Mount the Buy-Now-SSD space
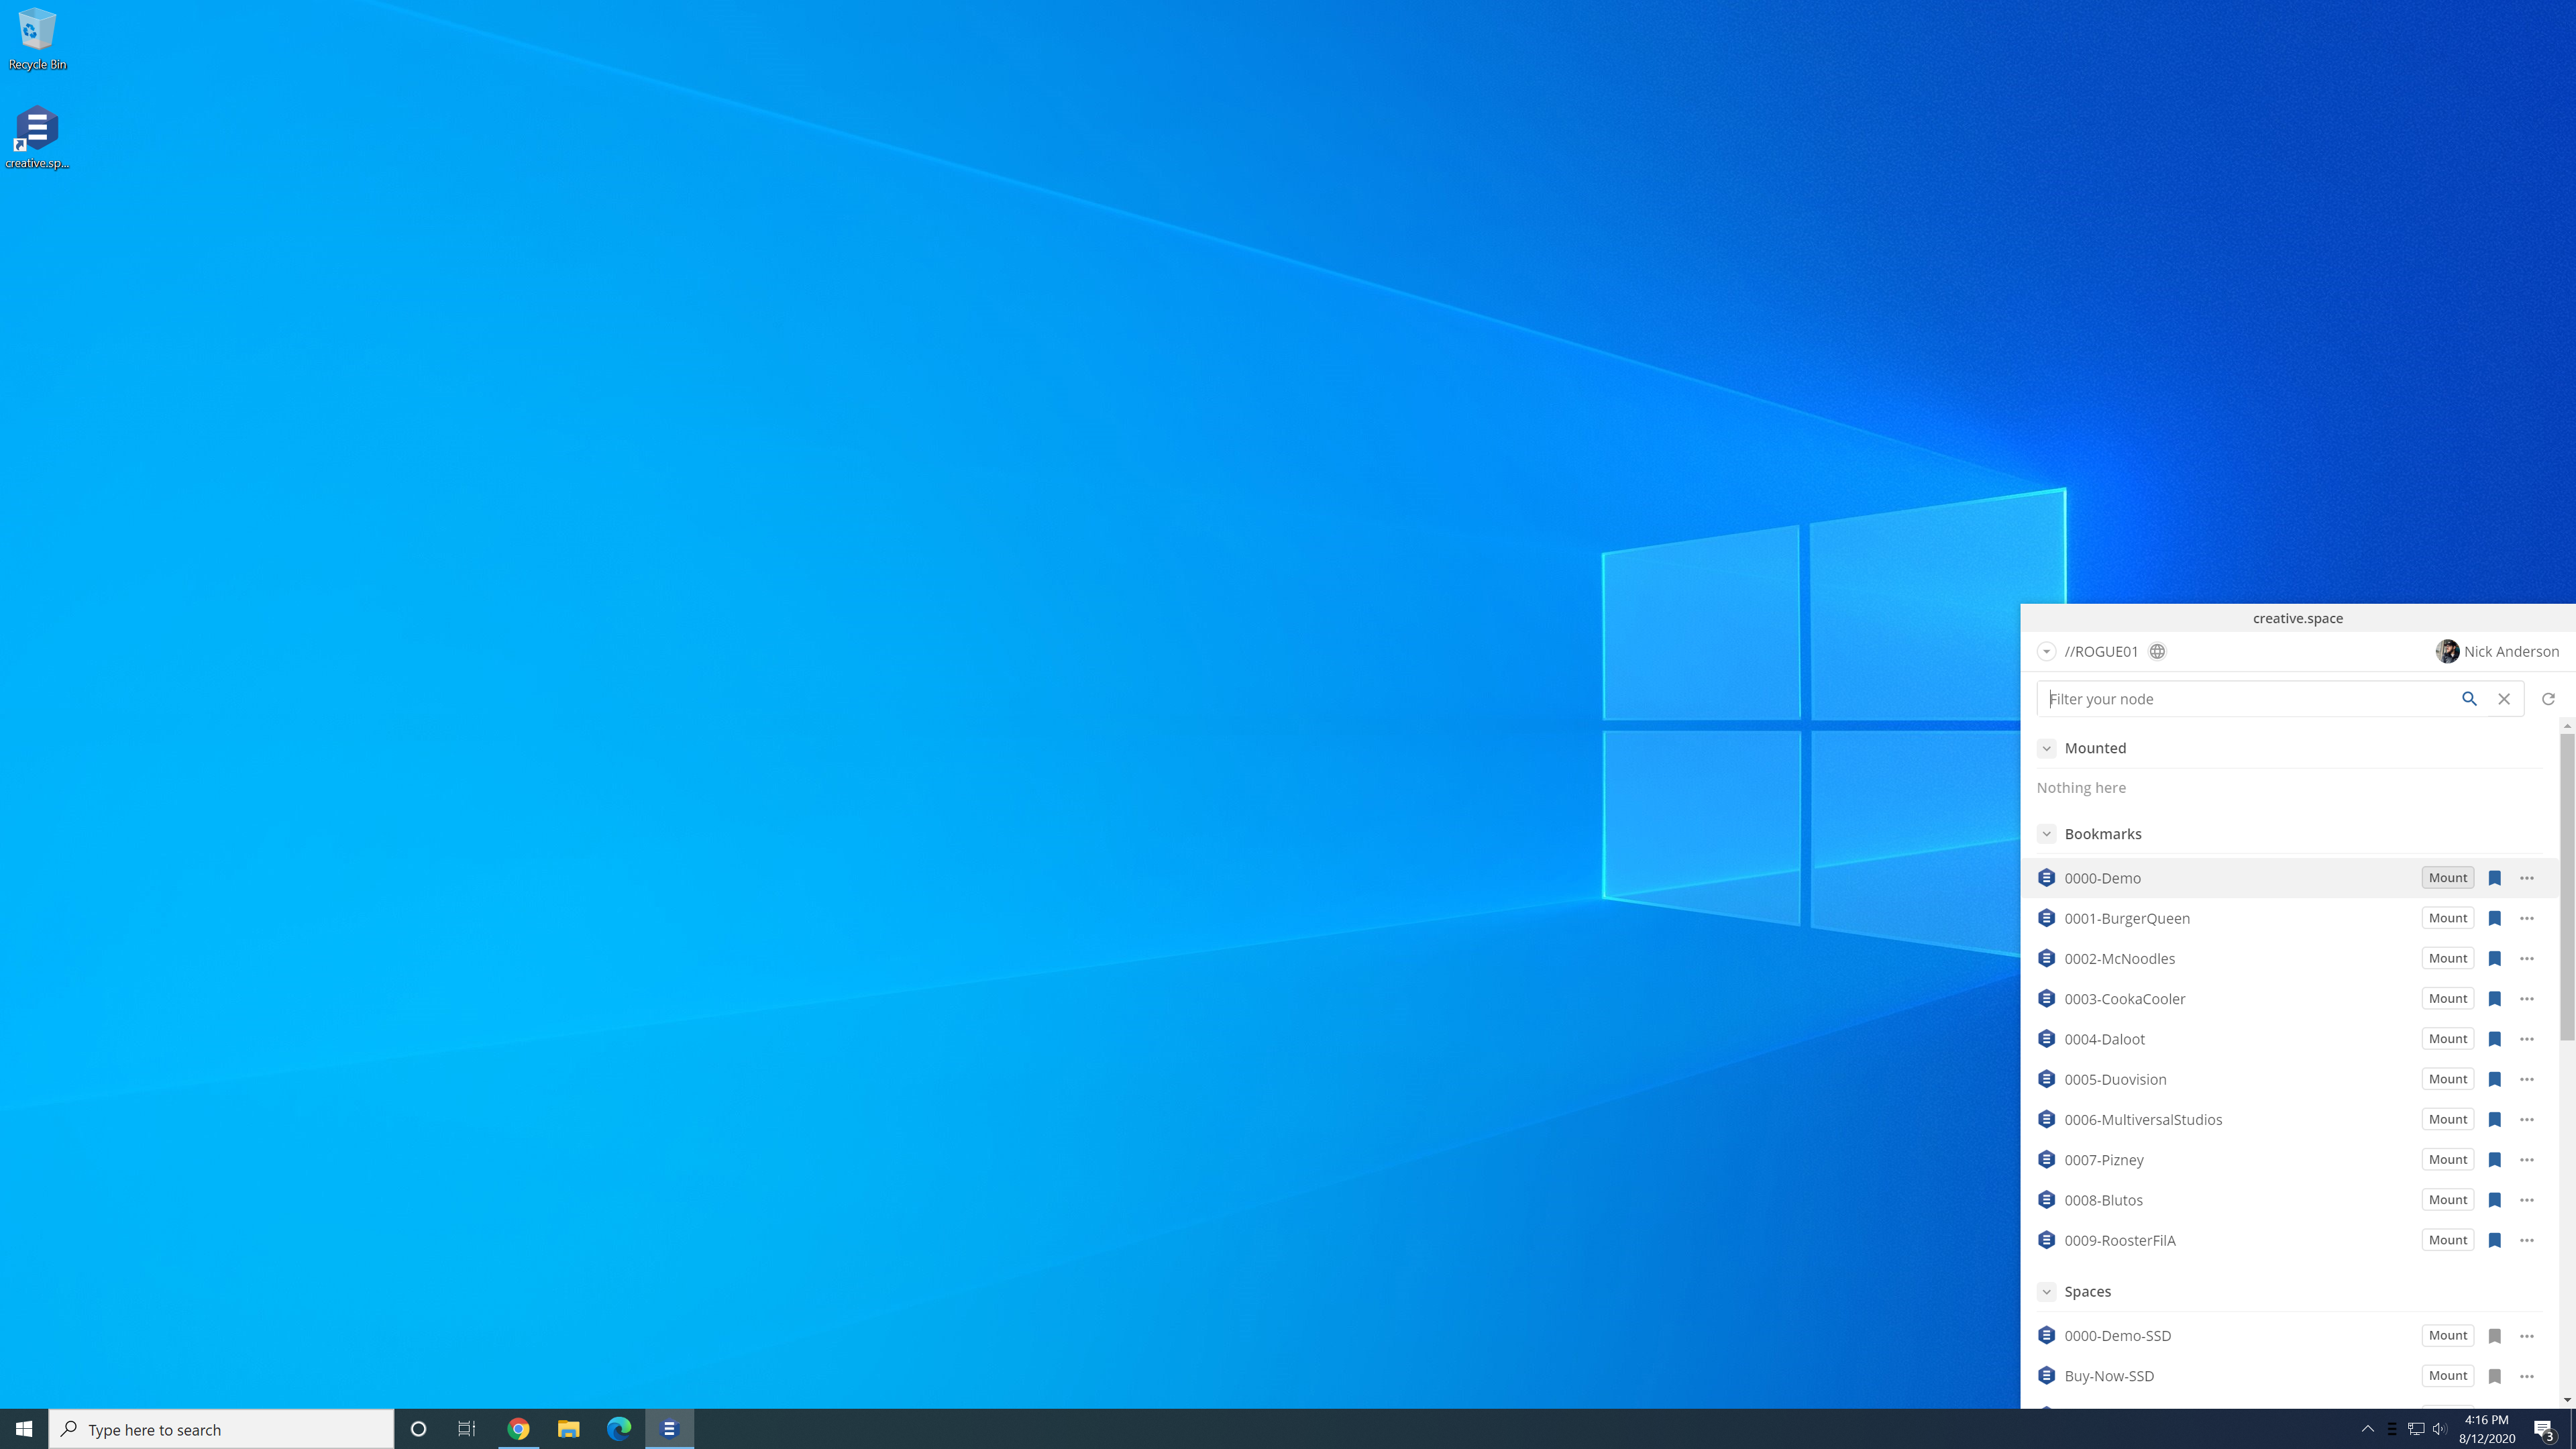2576x1449 pixels. pyautogui.click(x=2447, y=1376)
